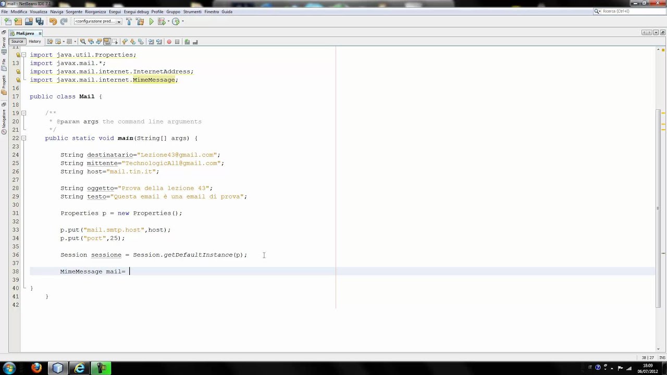Screen dimensions: 667x375
Task: Build the project with the hammer icon
Action: pyautogui.click(x=129, y=21)
